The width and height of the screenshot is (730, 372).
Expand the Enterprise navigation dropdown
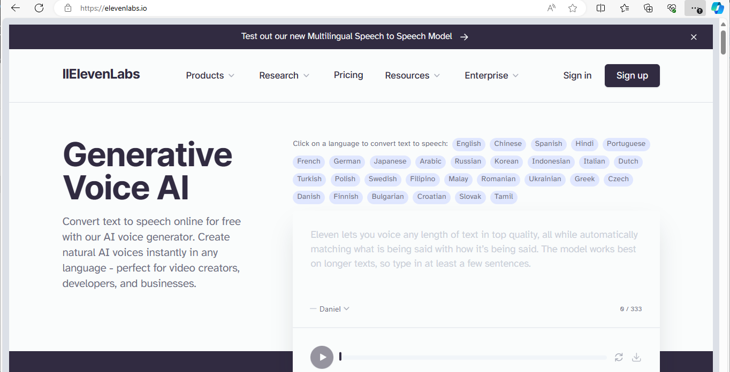click(x=491, y=75)
